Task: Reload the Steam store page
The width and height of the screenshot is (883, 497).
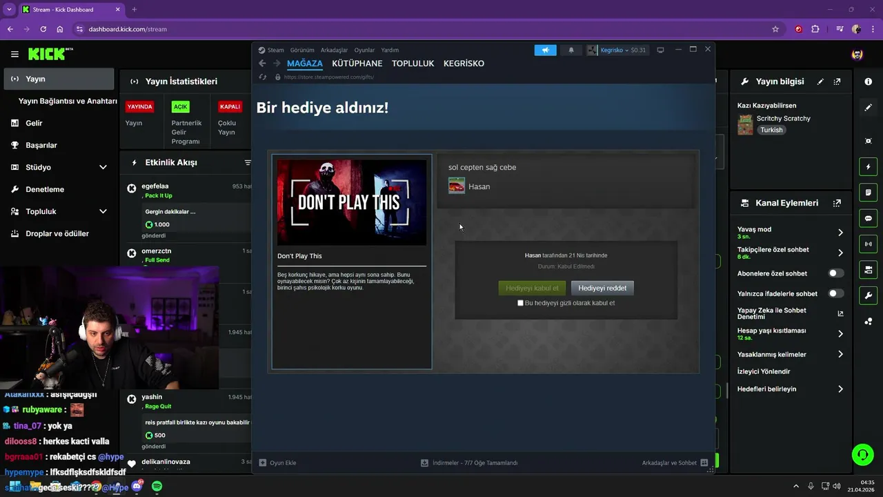Action: (x=262, y=77)
